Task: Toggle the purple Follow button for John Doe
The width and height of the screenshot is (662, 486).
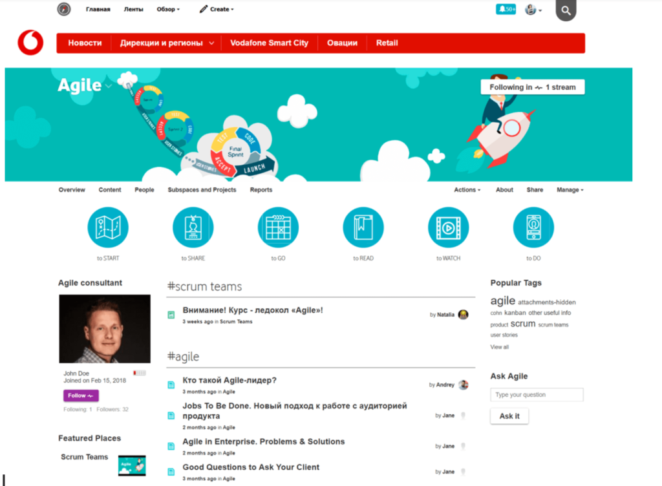Action: 81,396
